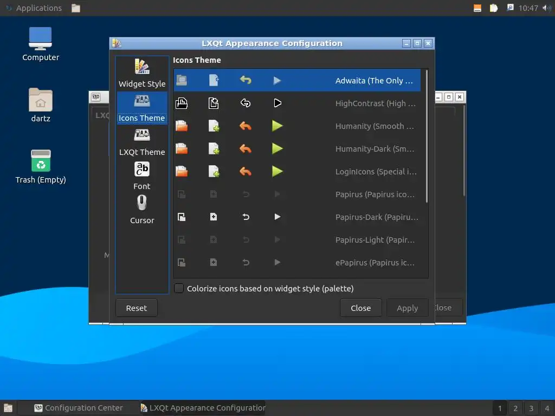Open the LXQt Theme sidebar icon
555x416 pixels.
142,135
